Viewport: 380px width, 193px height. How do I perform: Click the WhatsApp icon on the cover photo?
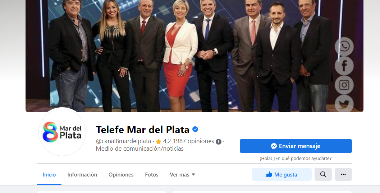pos(344,46)
